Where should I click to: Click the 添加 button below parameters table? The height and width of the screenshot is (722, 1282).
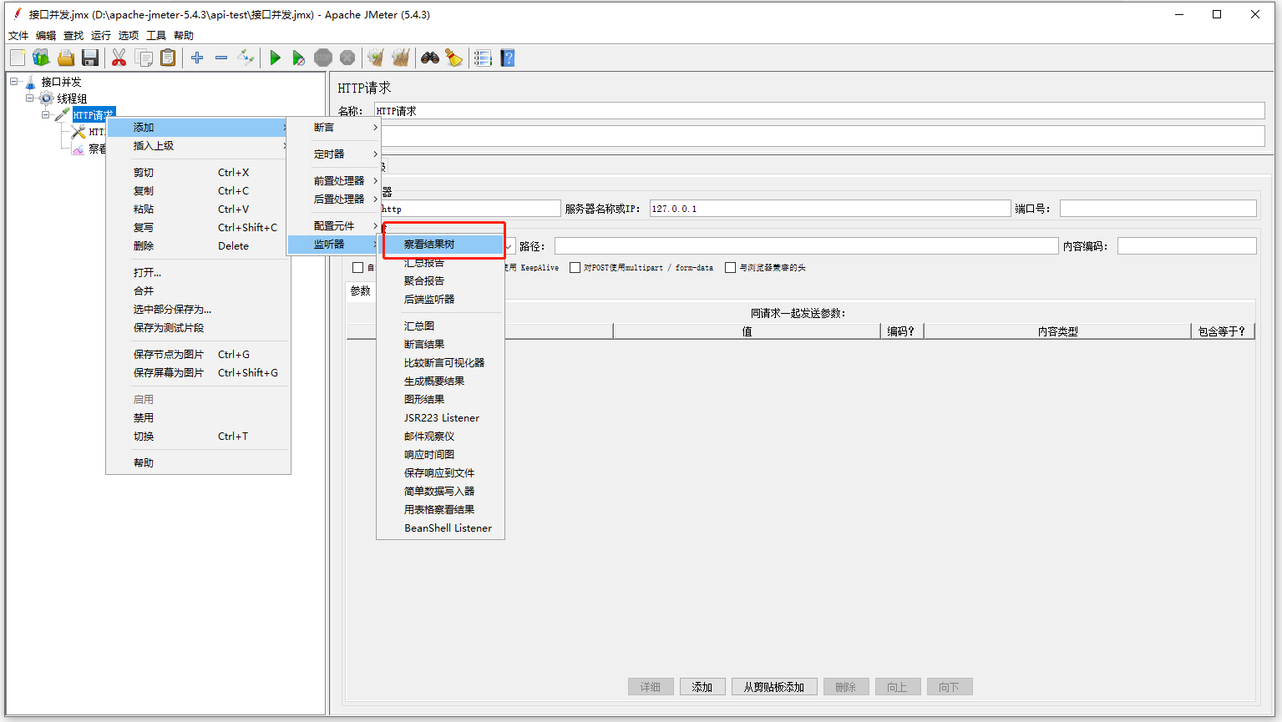point(702,687)
